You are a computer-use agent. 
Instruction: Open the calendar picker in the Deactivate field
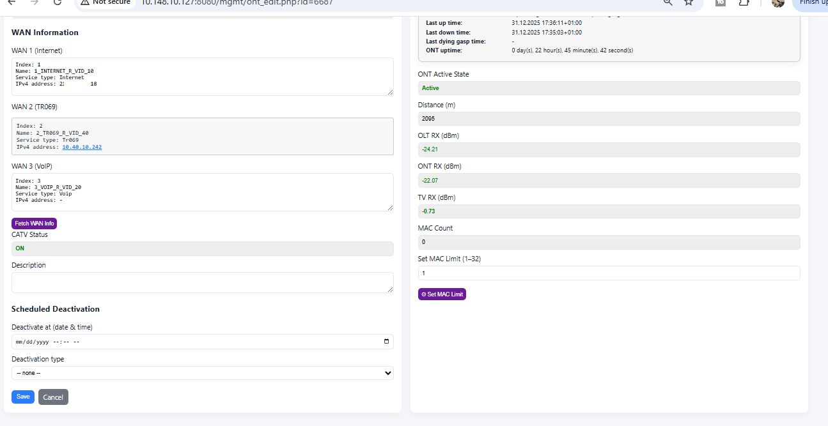click(386, 341)
